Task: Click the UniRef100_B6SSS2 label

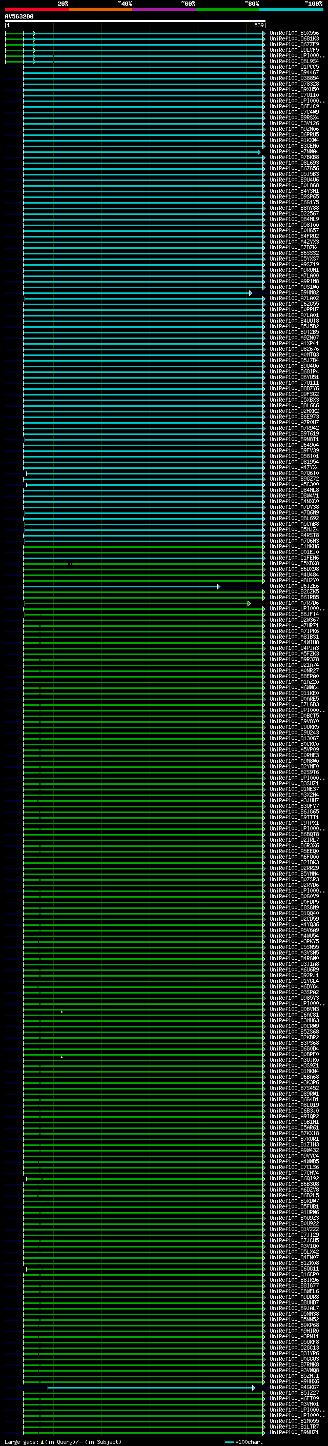Action: [294, 253]
